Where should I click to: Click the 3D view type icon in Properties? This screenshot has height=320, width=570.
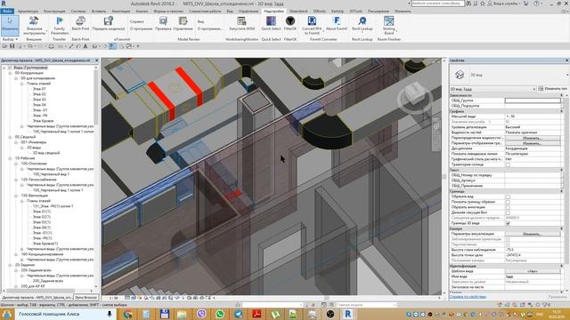click(x=460, y=75)
